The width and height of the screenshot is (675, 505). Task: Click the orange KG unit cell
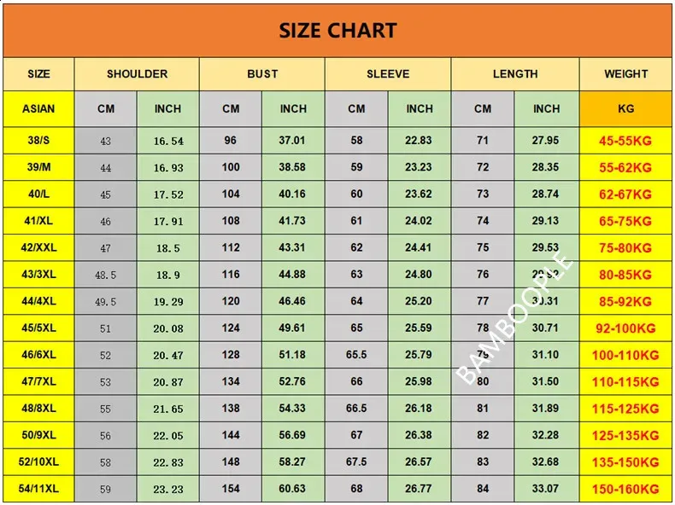626,108
